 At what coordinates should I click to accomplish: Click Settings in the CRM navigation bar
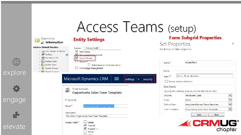130,79
